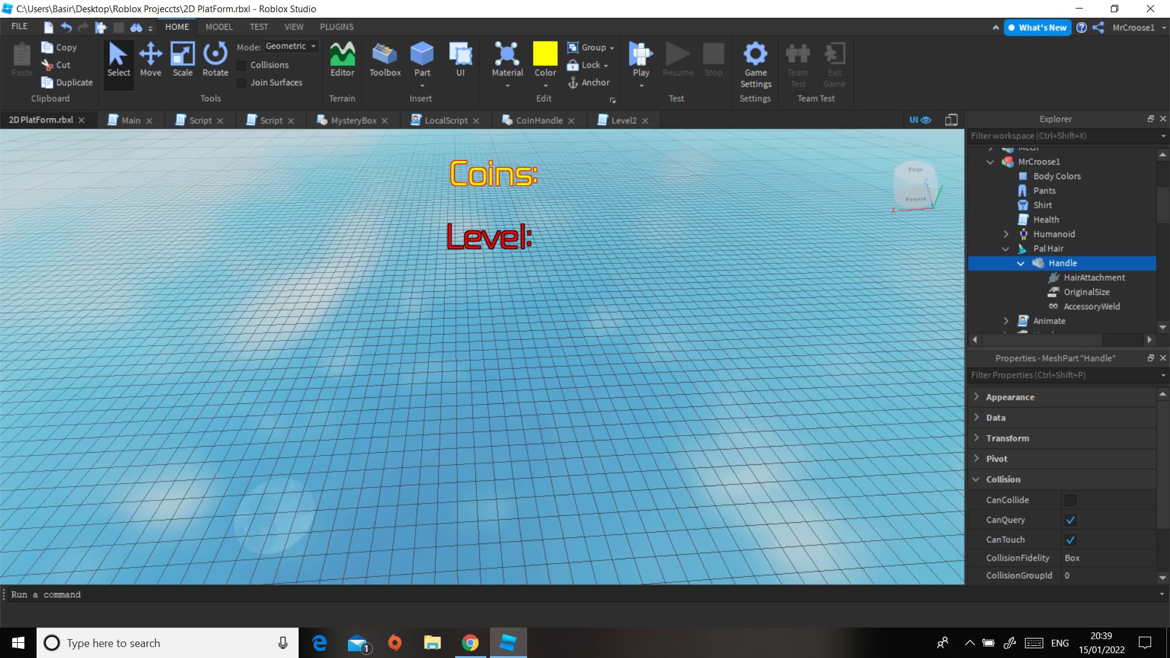
Task: Collapse the Pal Hair tree node
Action: pos(1005,249)
